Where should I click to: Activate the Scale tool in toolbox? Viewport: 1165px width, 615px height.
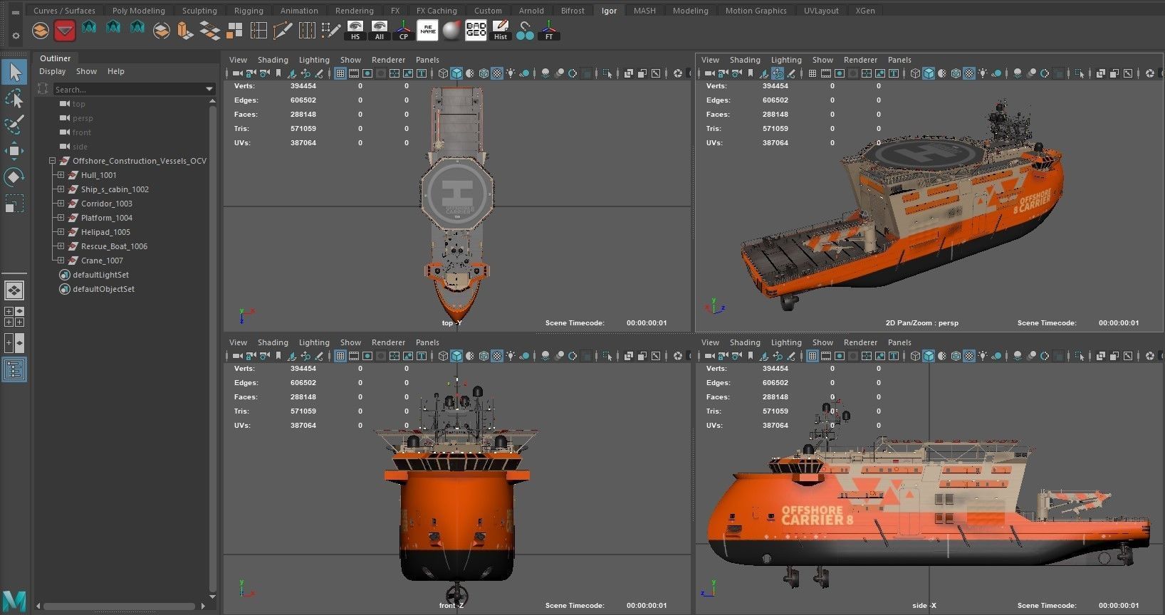coord(14,204)
